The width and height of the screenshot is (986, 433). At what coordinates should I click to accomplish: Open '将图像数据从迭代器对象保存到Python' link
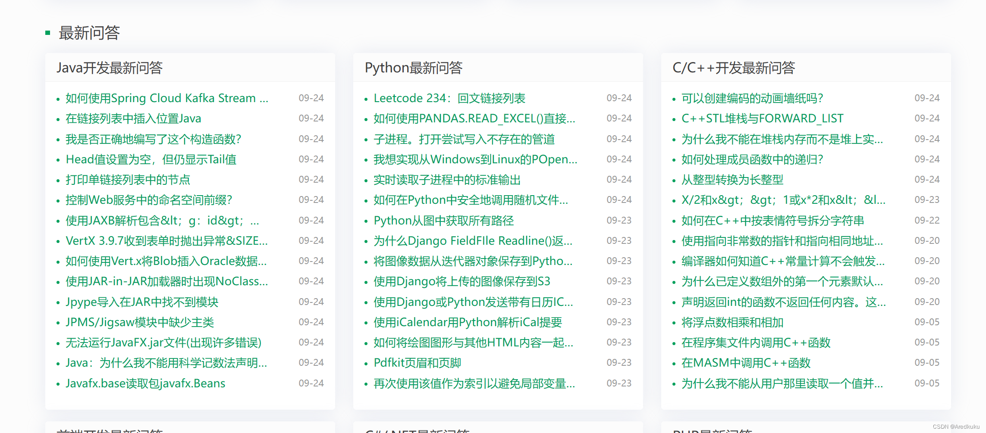473,261
